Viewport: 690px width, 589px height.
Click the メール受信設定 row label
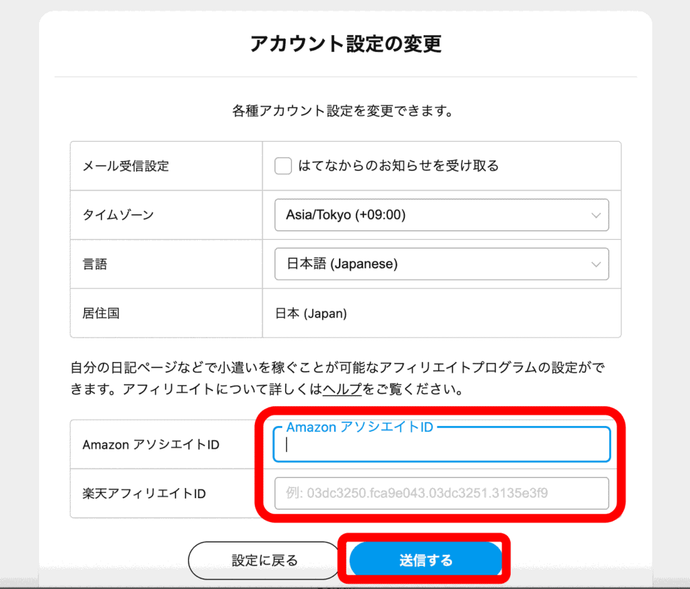pyautogui.click(x=126, y=165)
